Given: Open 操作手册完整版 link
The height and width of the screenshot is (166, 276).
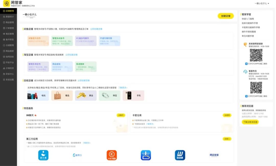Looking at the screenshot, I should (249, 32).
